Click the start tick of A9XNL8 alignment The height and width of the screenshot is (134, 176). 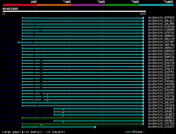coord(54,109)
